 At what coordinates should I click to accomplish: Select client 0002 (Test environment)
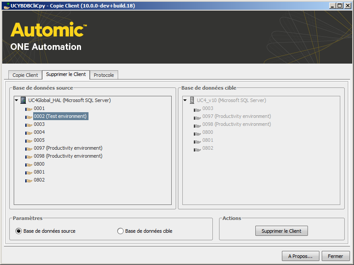coord(60,116)
